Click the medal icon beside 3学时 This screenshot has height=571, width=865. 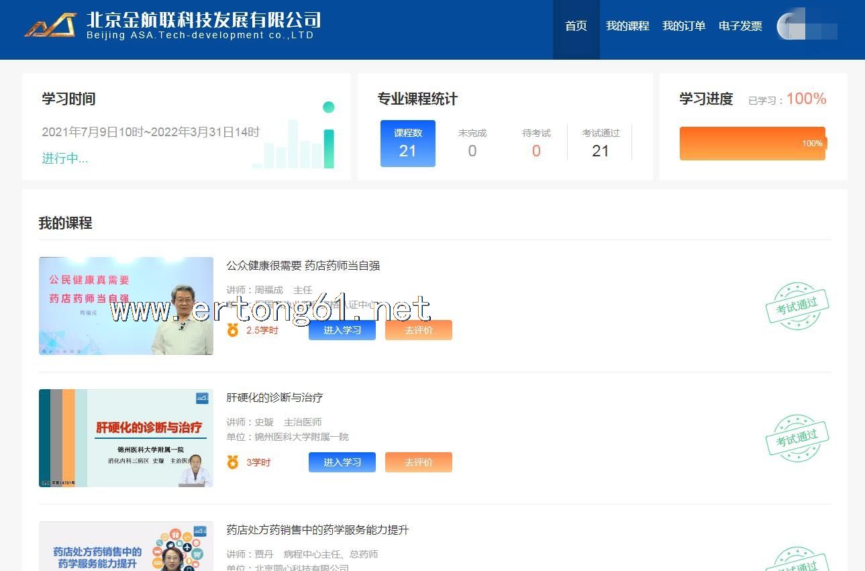pos(233,462)
